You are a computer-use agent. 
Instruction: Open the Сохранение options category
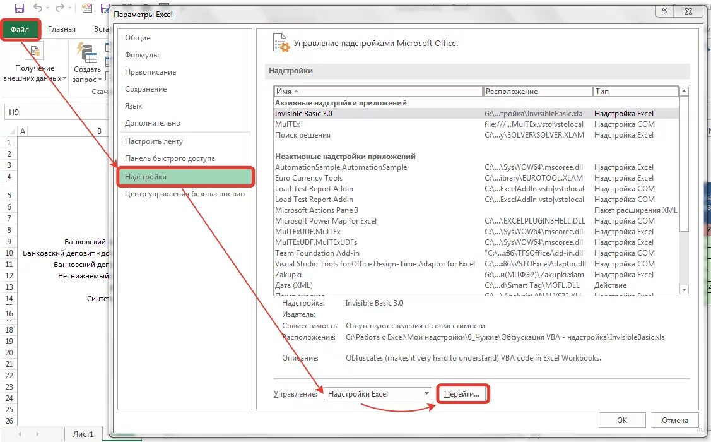pyautogui.click(x=146, y=89)
